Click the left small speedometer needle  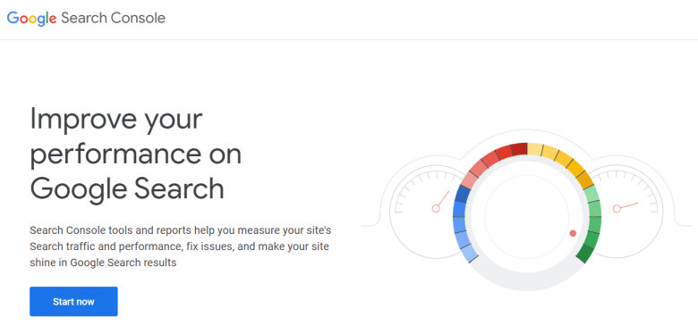click(x=441, y=201)
